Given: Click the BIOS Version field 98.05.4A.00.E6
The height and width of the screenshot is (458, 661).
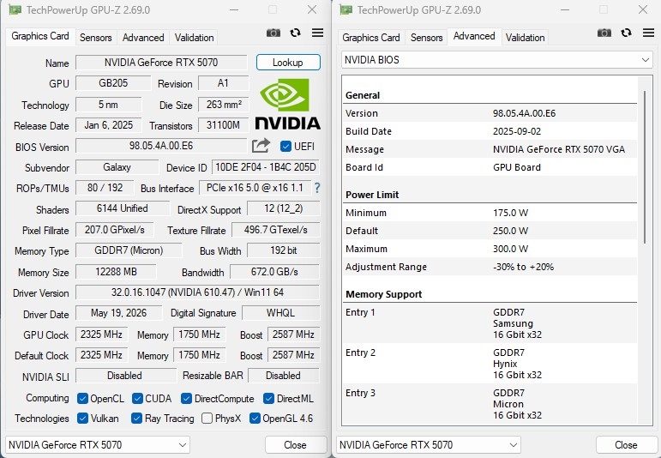Looking at the screenshot, I should pyautogui.click(x=161, y=146).
